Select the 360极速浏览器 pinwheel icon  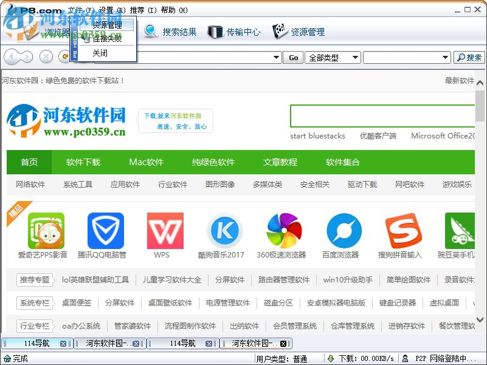point(284,231)
